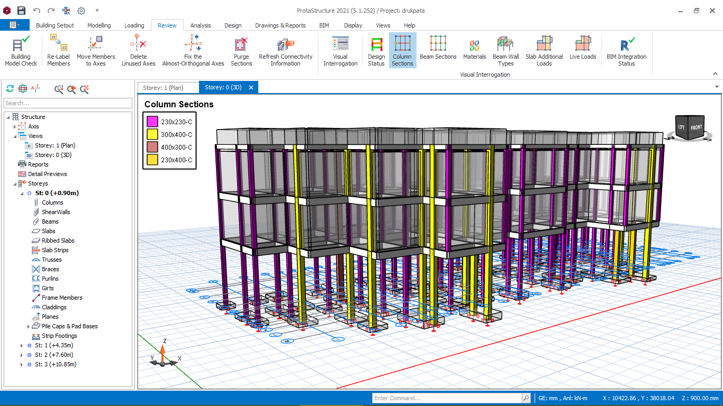The height and width of the screenshot is (406, 723).
Task: Refresh the structure tree
Action: tap(10, 89)
